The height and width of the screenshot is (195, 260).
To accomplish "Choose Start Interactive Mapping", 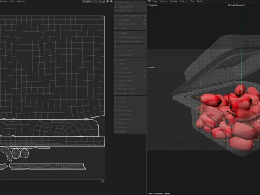I will pos(130,37).
